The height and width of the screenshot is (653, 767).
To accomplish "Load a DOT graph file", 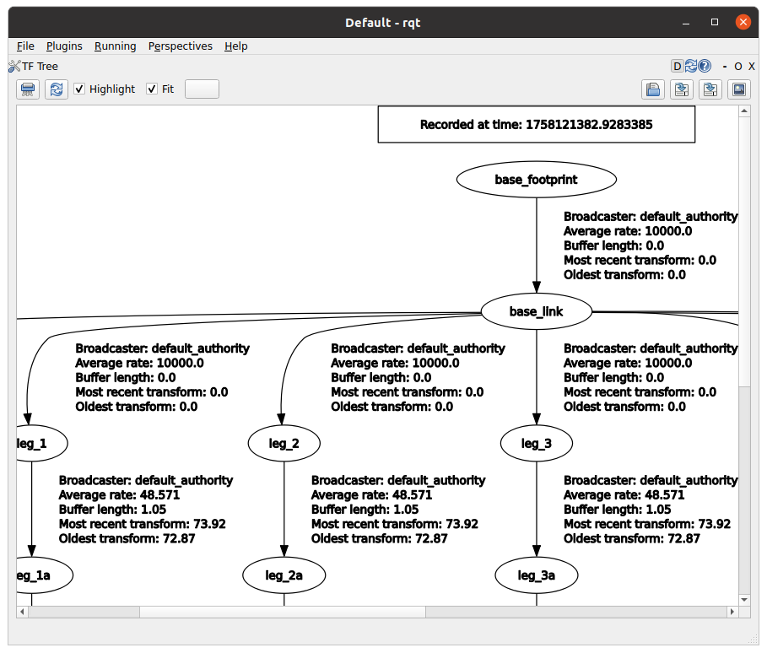I will (x=652, y=89).
